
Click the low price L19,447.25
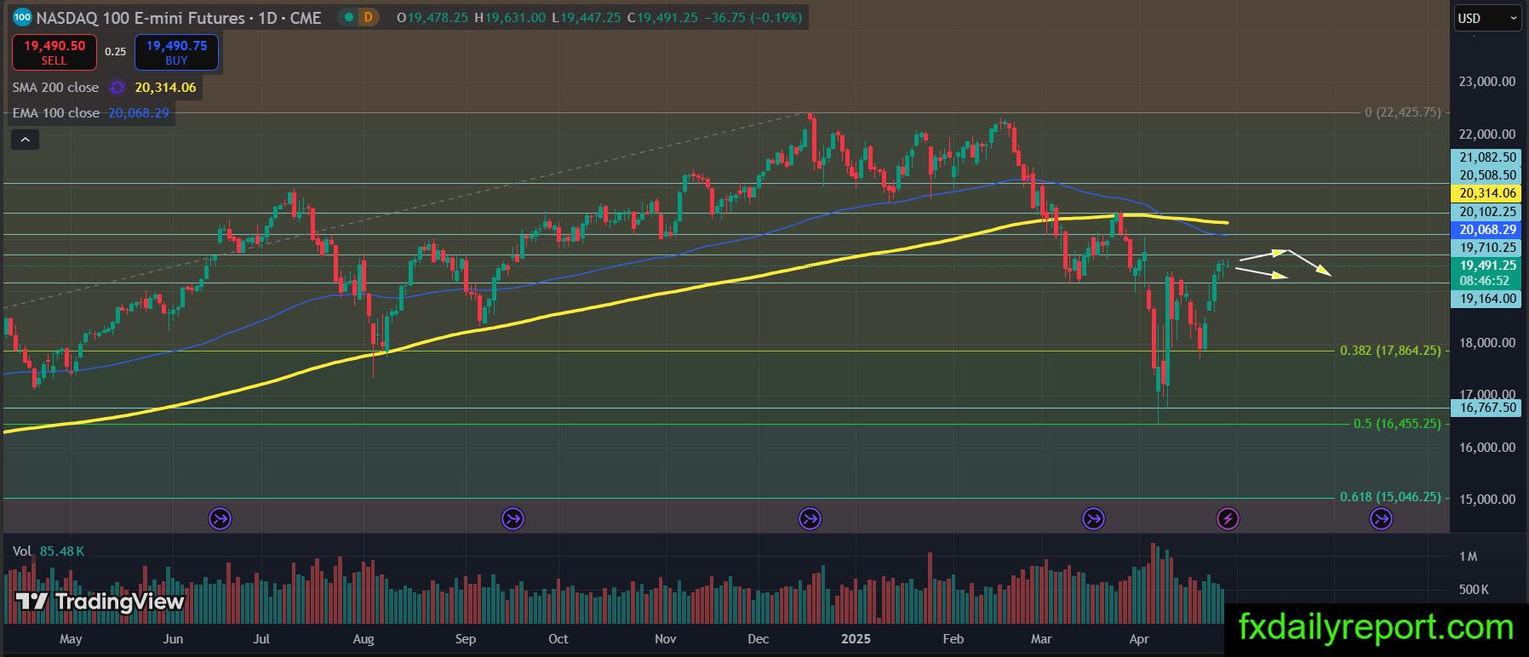click(586, 17)
